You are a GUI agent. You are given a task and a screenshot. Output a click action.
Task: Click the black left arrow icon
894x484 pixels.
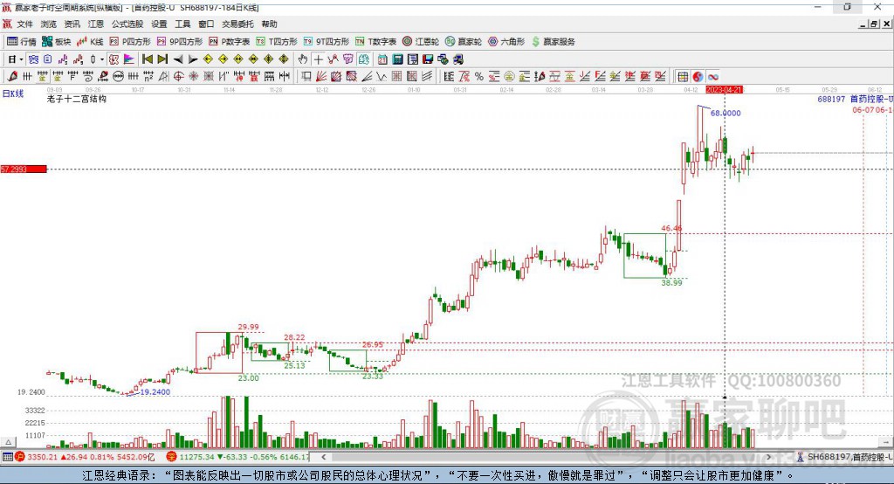coord(178,59)
